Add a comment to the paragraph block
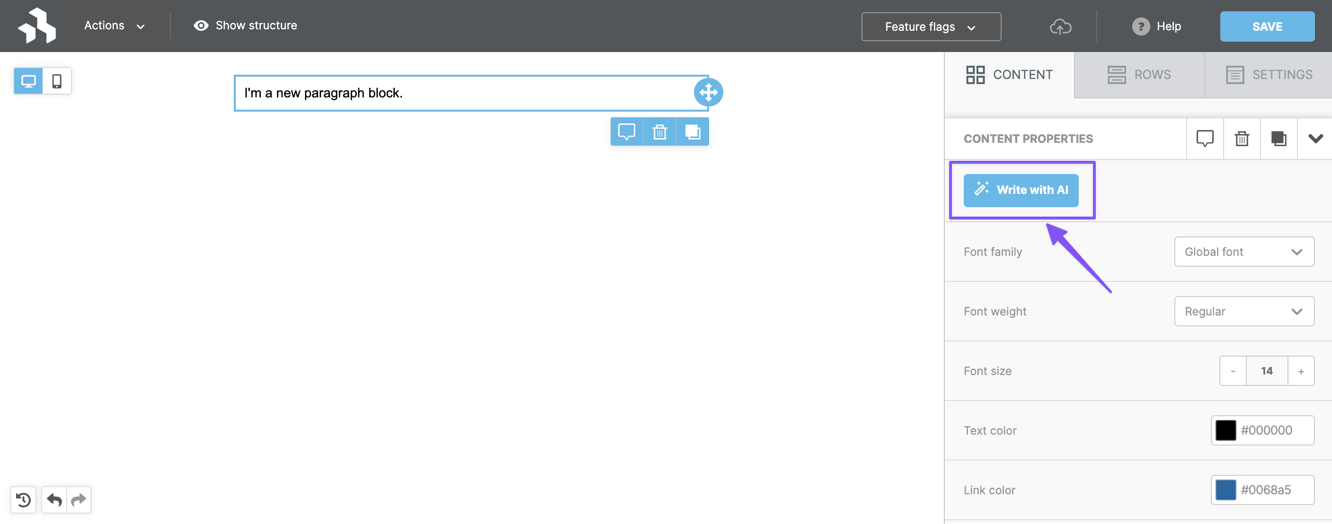 coord(626,132)
